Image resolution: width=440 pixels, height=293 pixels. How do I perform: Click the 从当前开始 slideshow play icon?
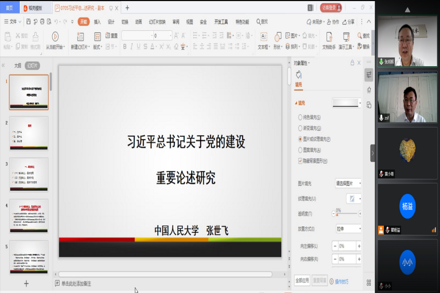55,36
